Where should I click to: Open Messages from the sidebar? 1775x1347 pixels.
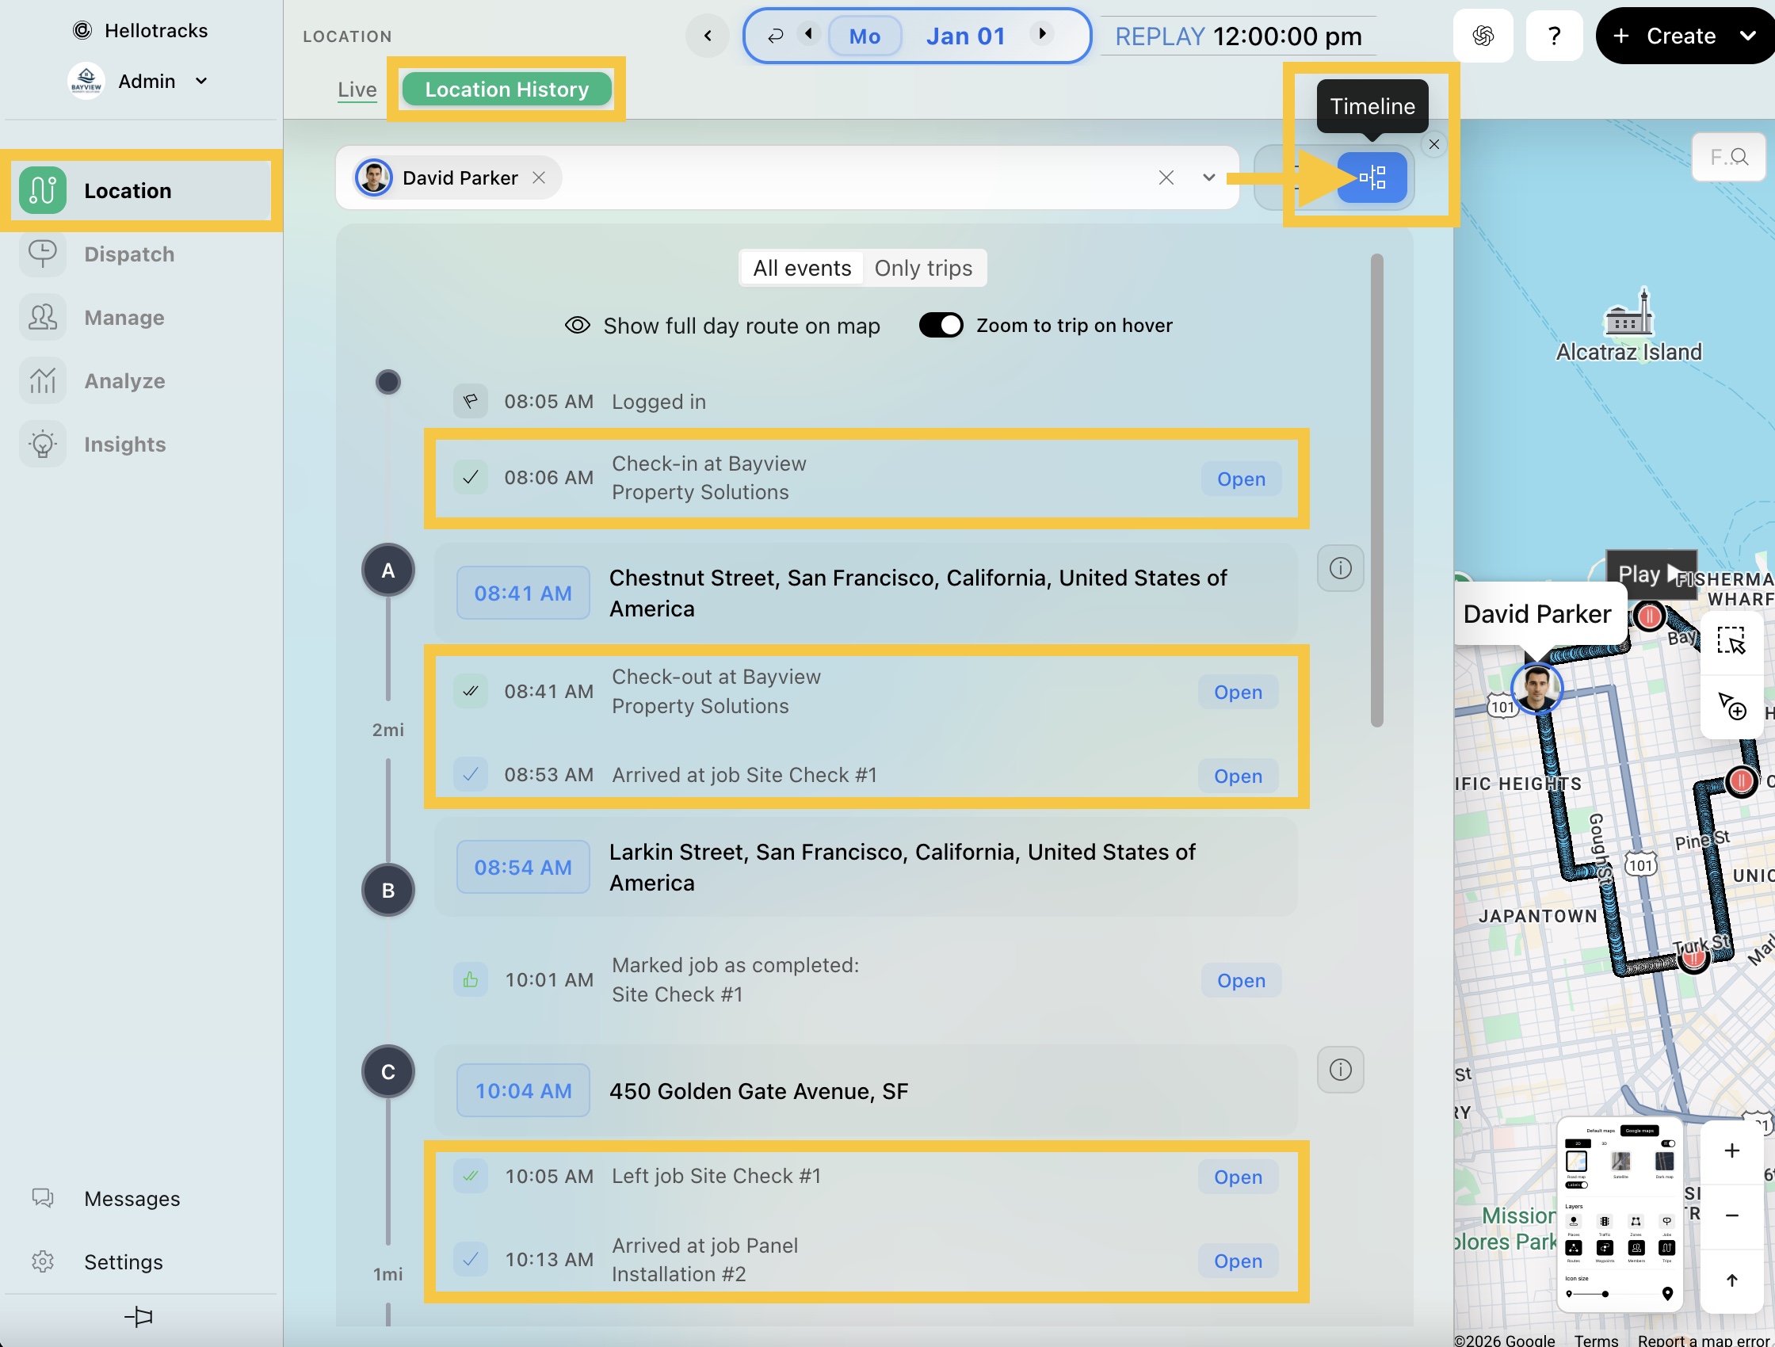(x=132, y=1198)
